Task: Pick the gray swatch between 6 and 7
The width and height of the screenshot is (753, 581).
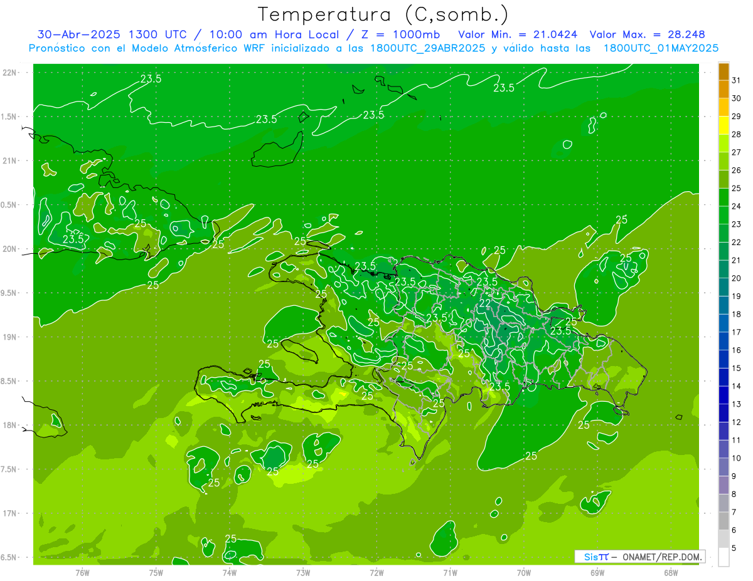Action: click(724, 521)
